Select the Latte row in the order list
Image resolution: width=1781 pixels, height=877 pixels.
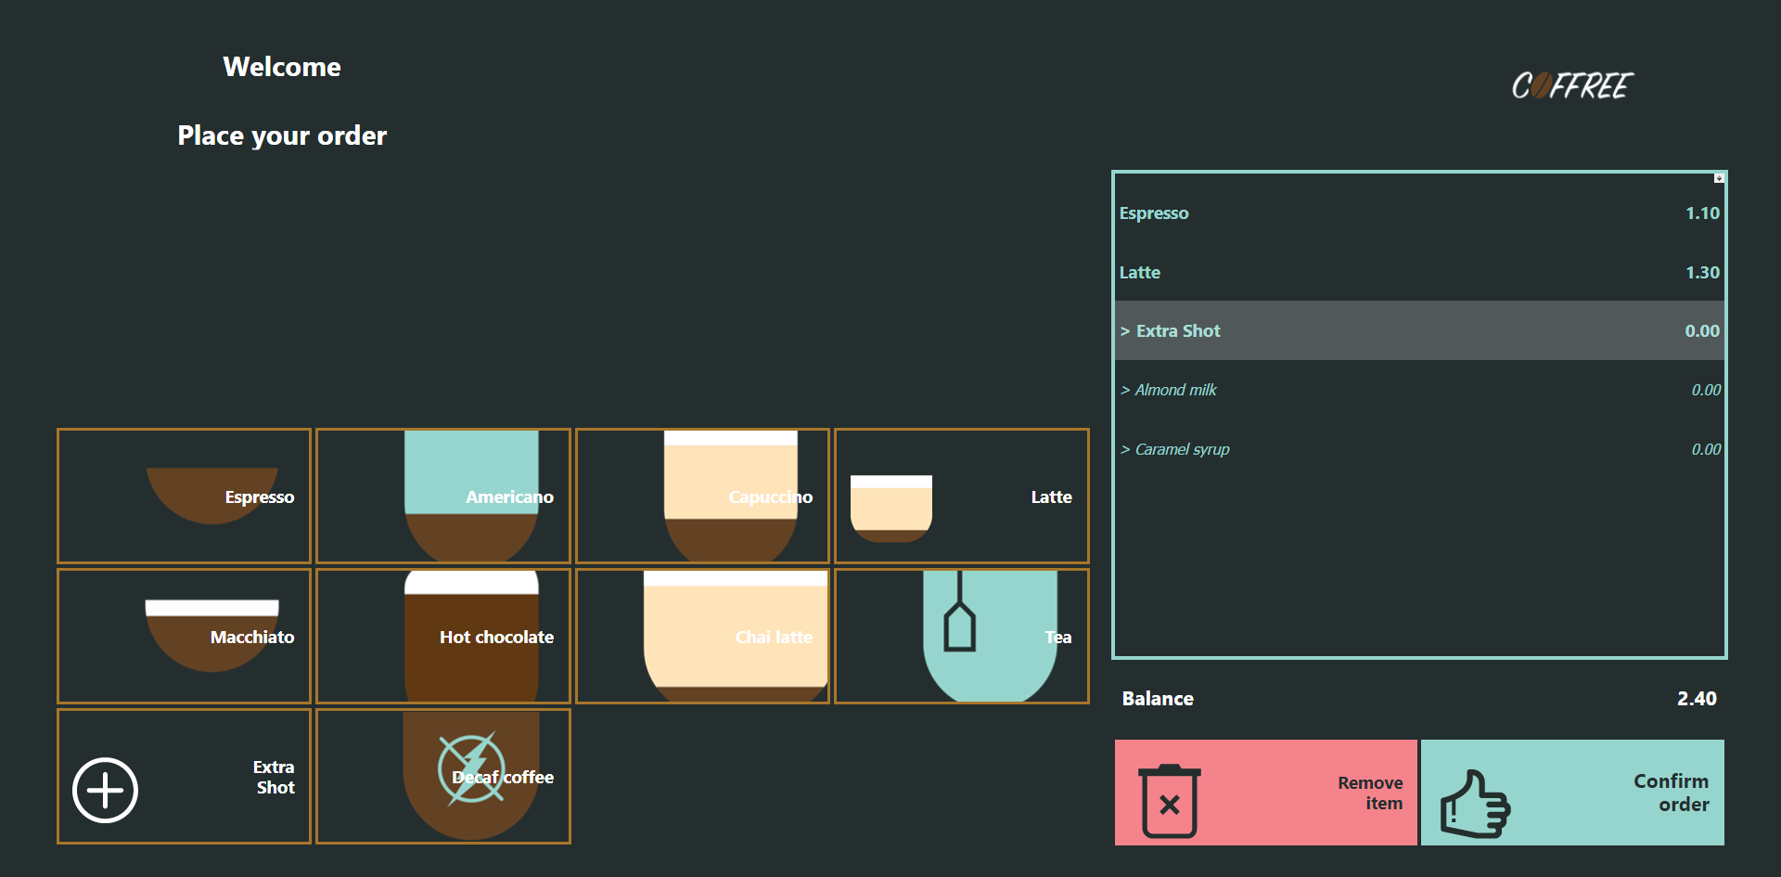1419,272
